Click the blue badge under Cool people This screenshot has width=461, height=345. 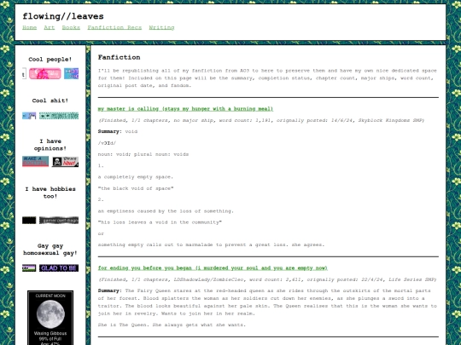click(x=71, y=73)
